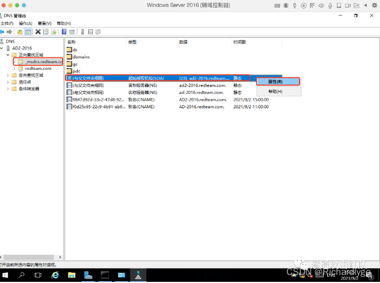Open the 帮助(H) menu in menu bar
Screen dimensions: 380x283
[x=64, y=23]
